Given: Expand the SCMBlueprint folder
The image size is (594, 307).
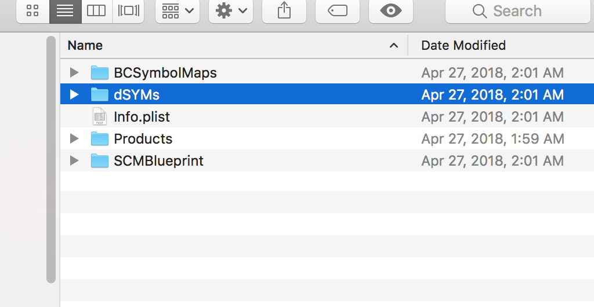Looking at the screenshot, I should pos(74,161).
